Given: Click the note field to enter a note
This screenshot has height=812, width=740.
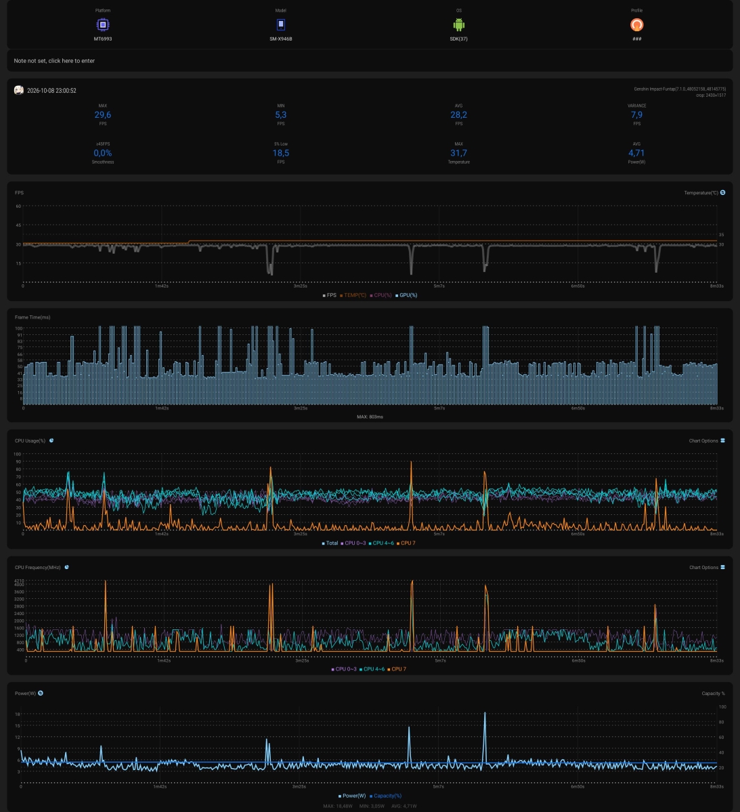Looking at the screenshot, I should click(370, 61).
